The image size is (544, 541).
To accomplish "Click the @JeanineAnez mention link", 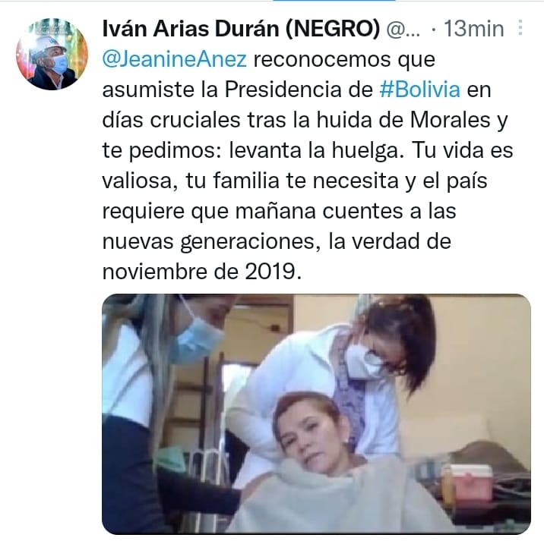I will point(175,59).
